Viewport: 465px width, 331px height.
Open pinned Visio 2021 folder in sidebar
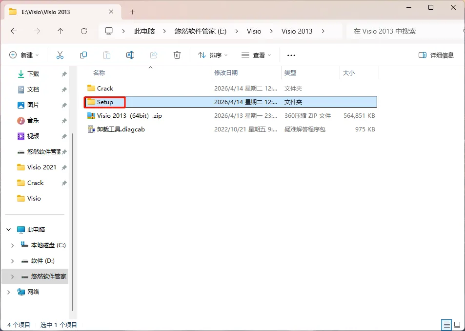41,167
